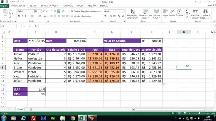216x121 pixels.
Task: Switch to the FÓRMULAS tab
Action: click(68, 6)
